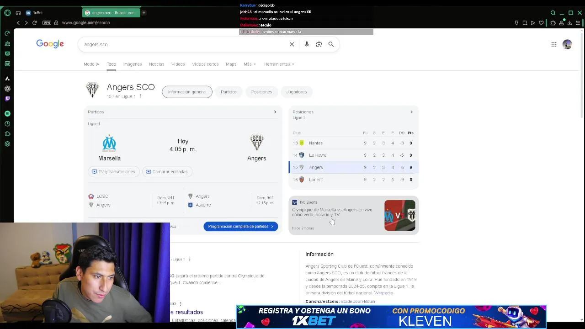Go forward to the next page

point(26,23)
